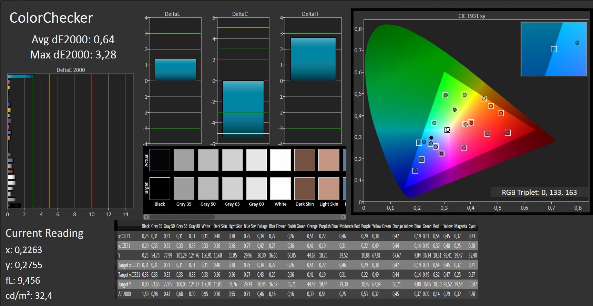Click the Magenta column header
Image resolution: width=593 pixels, height=306 pixels.
pos(460,226)
